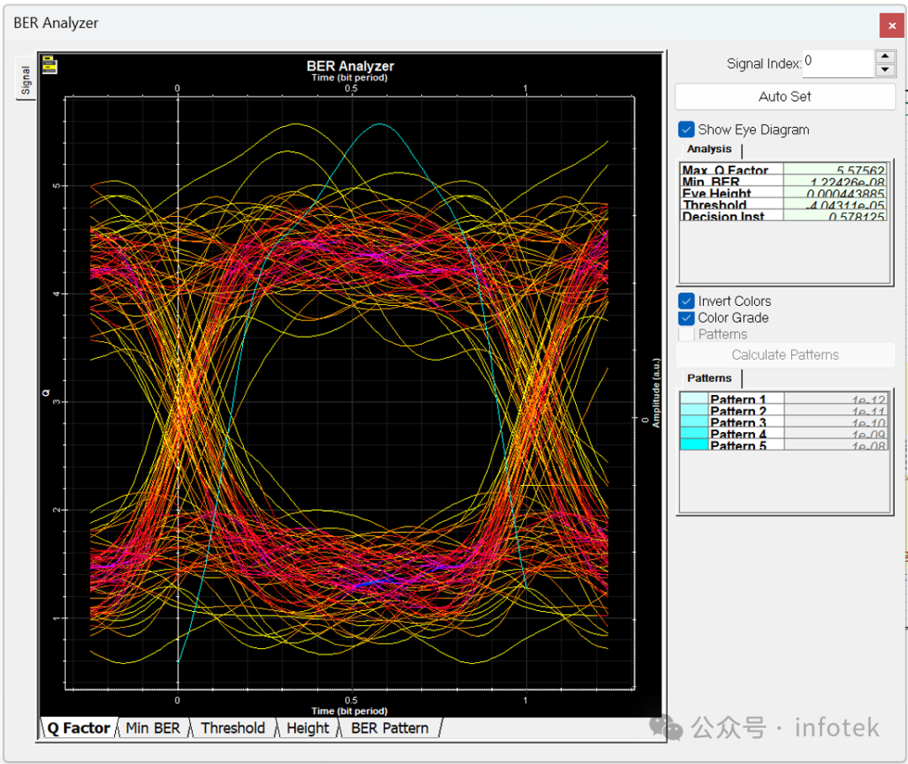
Task: Increment the Signal Index up arrow
Action: (884, 56)
